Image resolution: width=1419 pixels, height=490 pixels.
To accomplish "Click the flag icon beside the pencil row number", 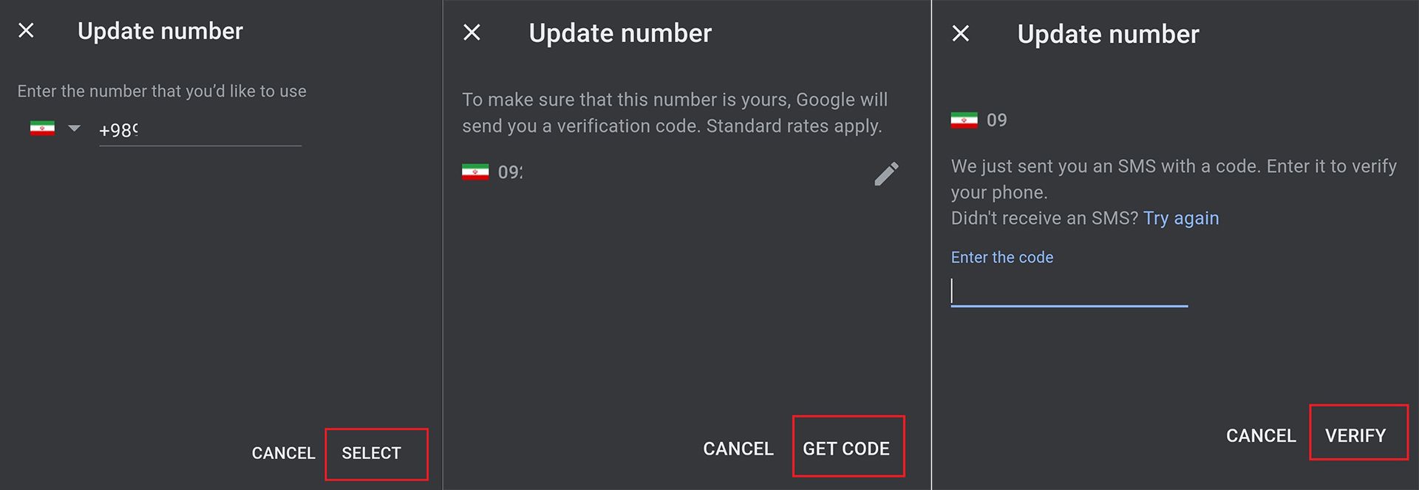I will click(475, 173).
